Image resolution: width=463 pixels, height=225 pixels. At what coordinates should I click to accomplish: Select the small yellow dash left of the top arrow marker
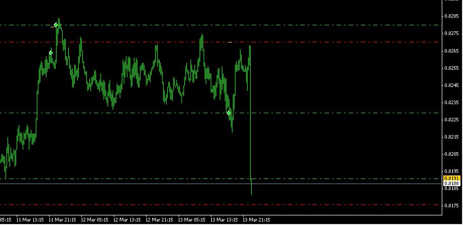tap(52, 27)
